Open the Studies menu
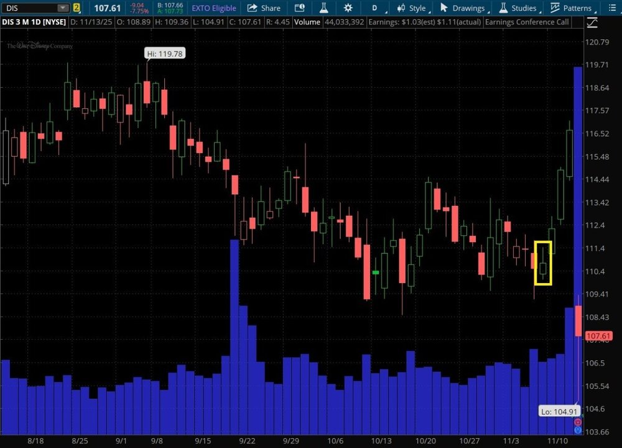 click(x=518, y=8)
